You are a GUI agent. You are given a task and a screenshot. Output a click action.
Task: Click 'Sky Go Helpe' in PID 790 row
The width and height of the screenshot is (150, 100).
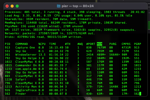coord(26,72)
